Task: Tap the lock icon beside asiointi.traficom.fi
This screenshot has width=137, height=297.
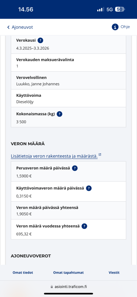Action: [52, 287]
